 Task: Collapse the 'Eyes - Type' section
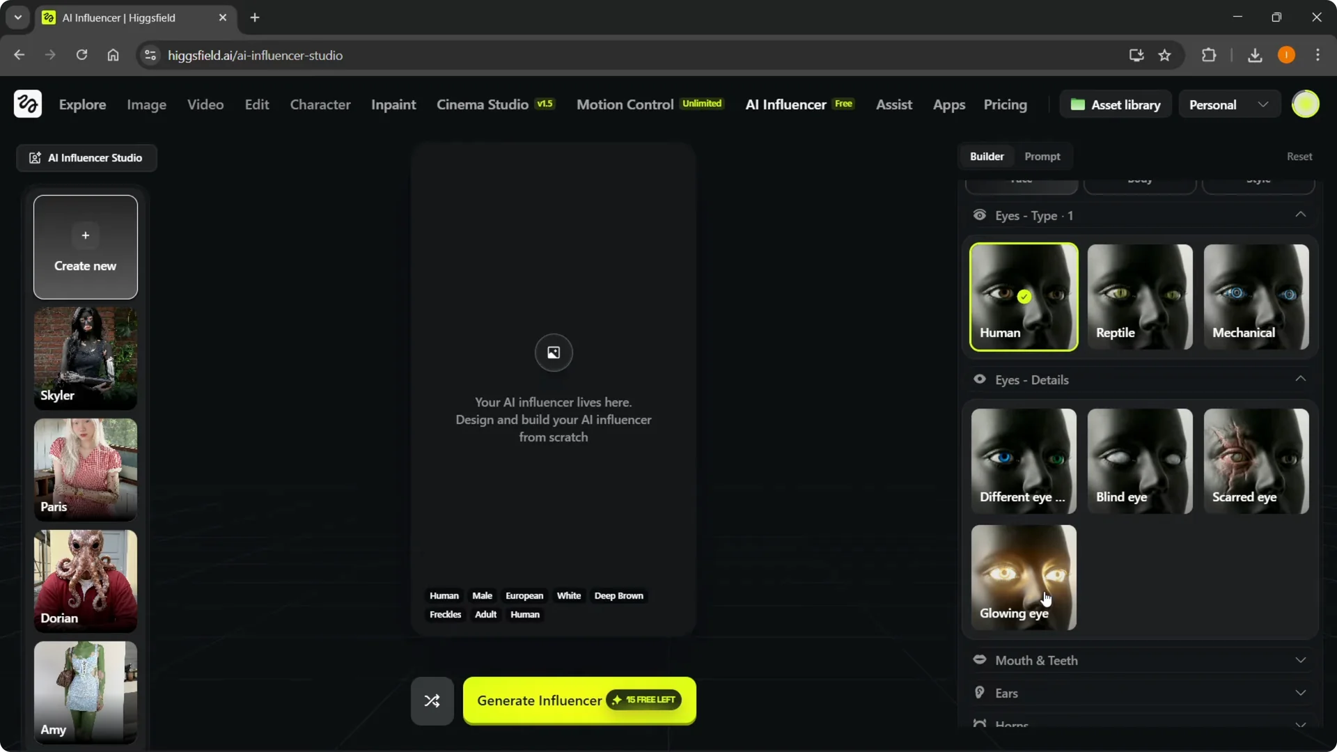(x=1301, y=215)
